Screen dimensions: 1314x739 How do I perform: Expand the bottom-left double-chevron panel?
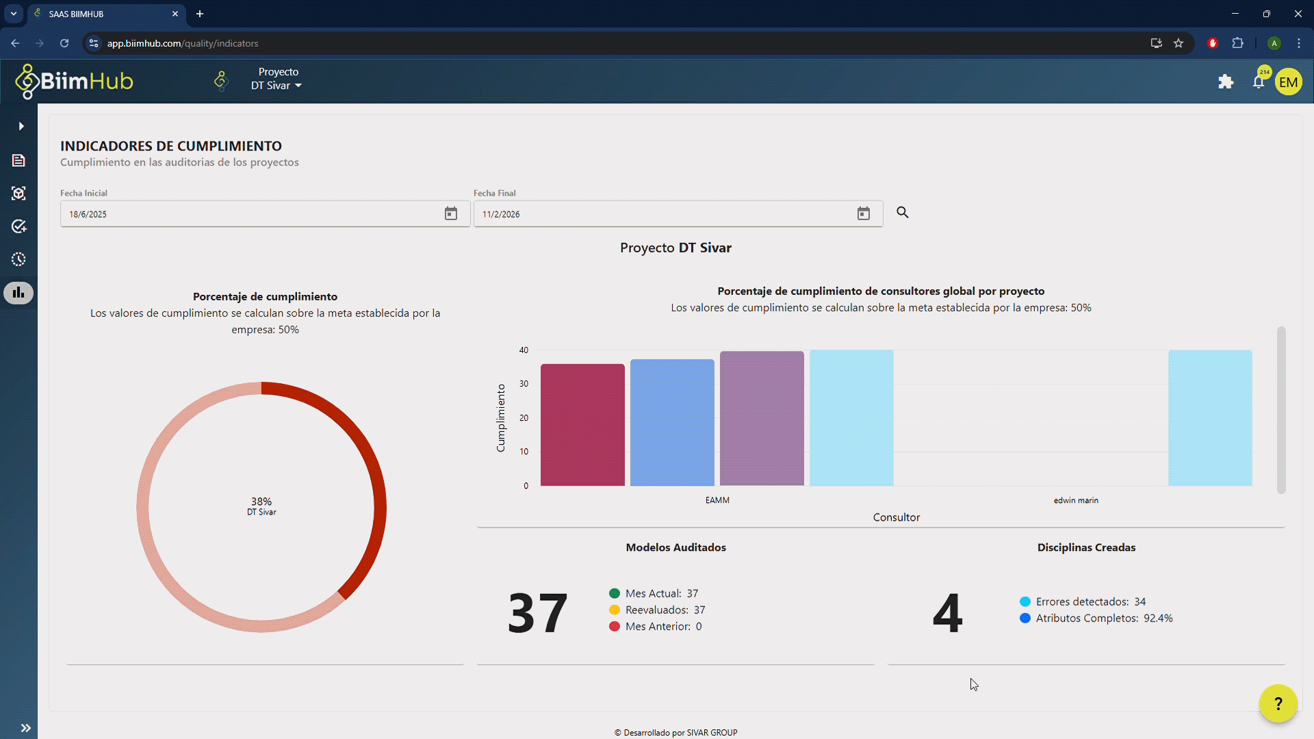click(x=27, y=727)
